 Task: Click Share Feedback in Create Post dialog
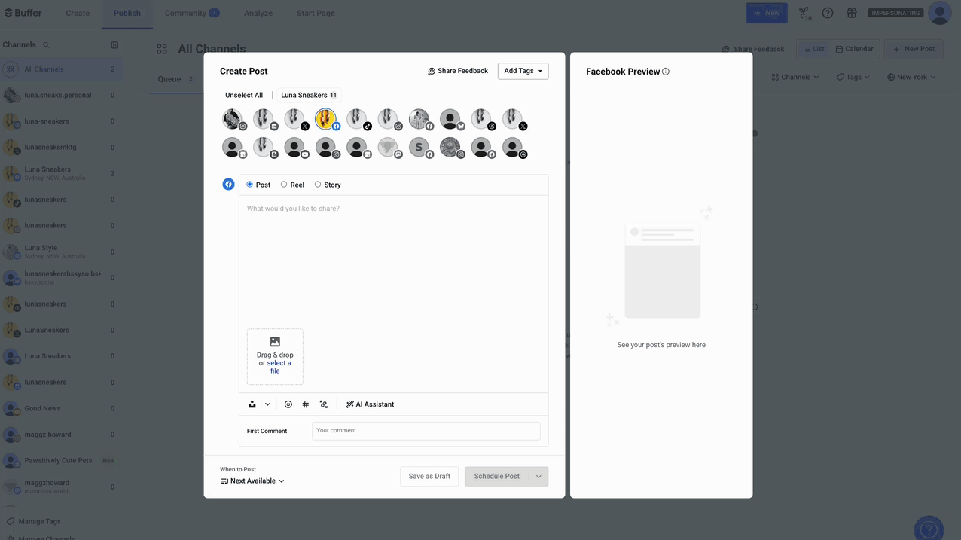458,71
